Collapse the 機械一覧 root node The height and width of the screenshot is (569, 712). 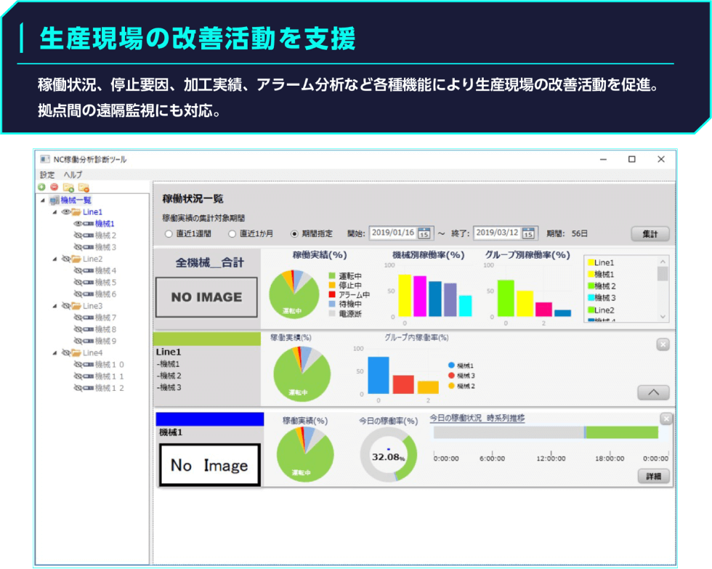pos(43,201)
